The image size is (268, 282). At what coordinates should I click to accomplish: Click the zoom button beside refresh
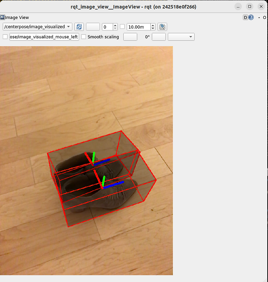(93, 27)
